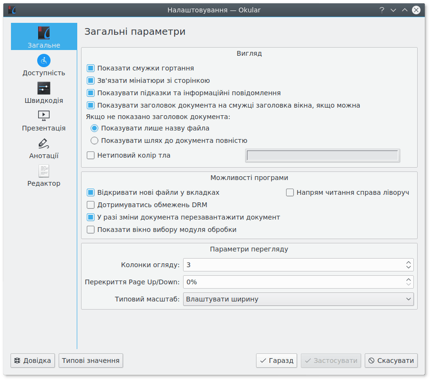Decrease Перекриття Page Up/Down with down arrow
Screen dimensions: 431x381
pos(409,284)
